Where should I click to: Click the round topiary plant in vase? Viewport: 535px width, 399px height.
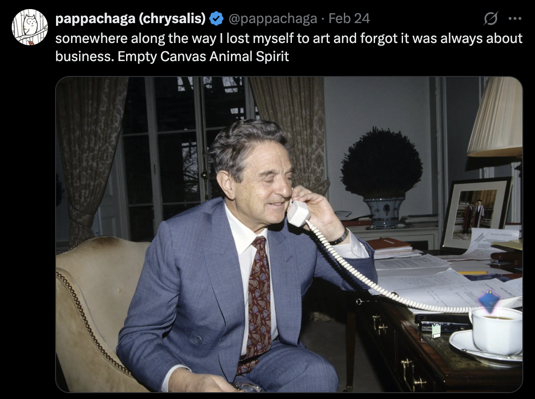point(381,163)
